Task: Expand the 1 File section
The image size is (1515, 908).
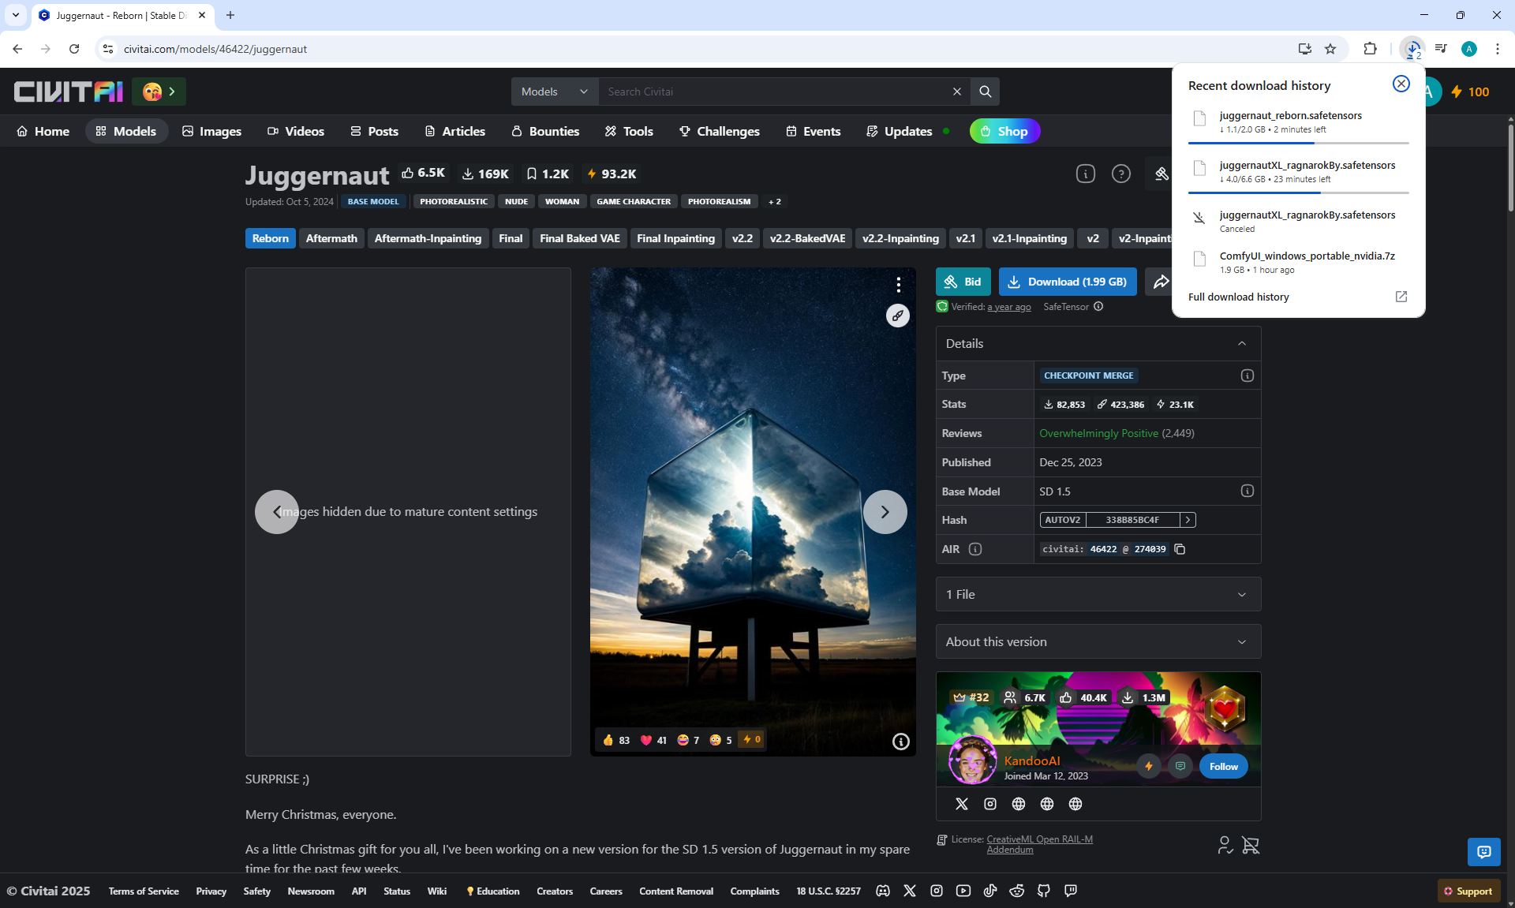Action: (1098, 594)
